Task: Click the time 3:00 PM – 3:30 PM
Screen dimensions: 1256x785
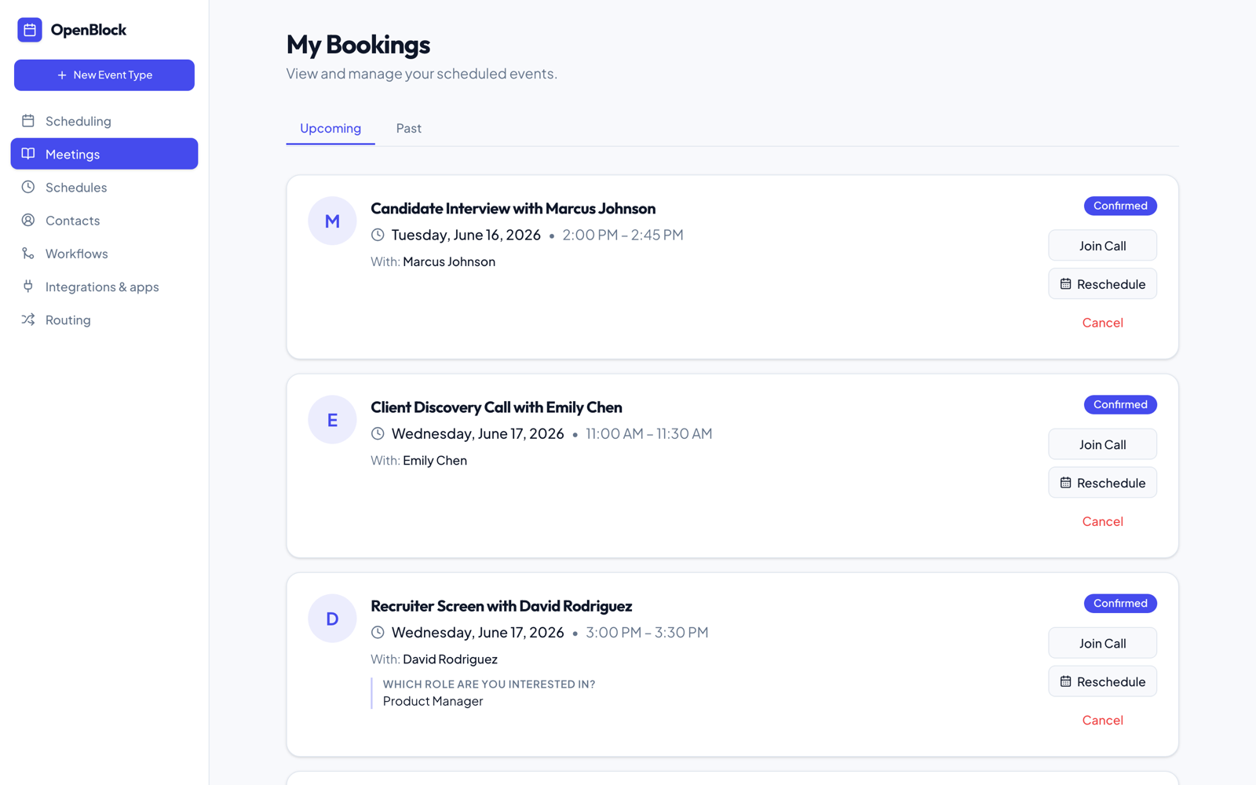Action: pos(647,632)
